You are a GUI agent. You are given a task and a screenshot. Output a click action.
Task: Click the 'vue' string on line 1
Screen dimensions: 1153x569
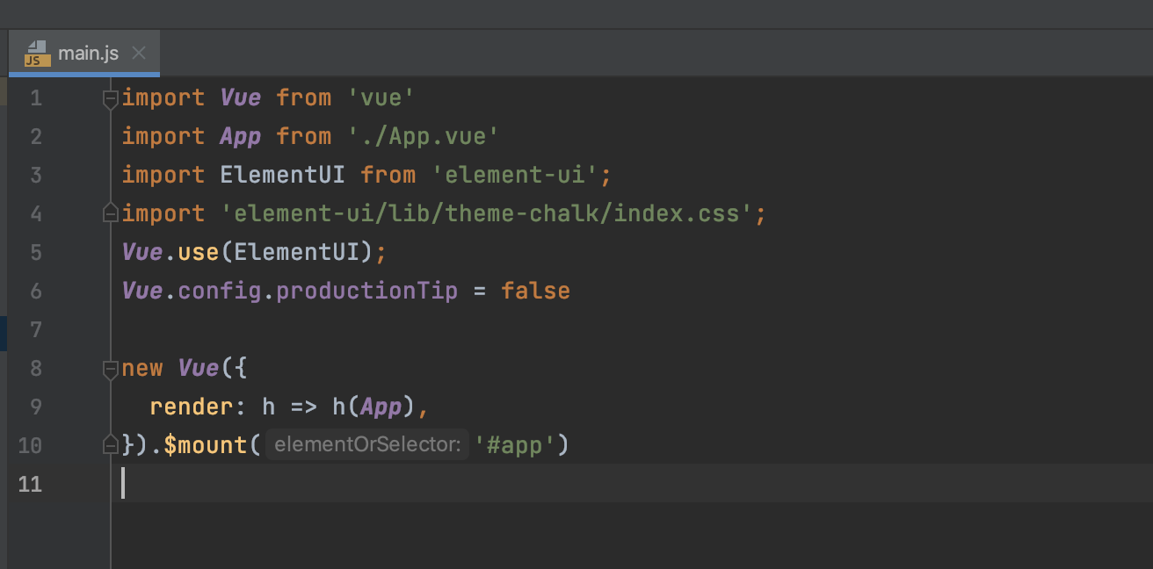[x=381, y=97]
